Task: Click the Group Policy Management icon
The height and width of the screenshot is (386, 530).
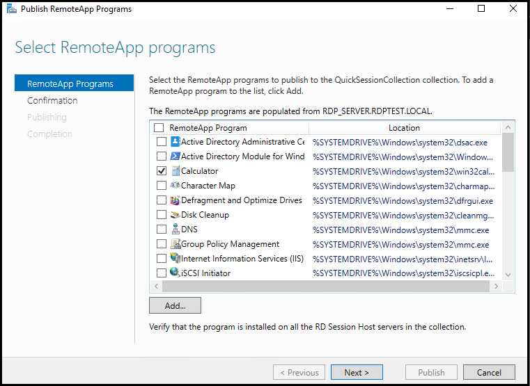Action: pyautogui.click(x=175, y=243)
